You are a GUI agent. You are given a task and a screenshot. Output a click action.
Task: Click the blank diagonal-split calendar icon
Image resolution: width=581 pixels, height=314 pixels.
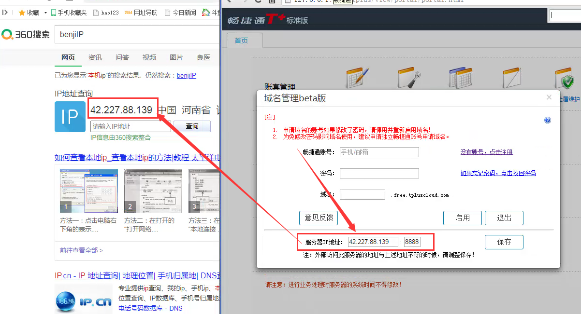coord(511,78)
